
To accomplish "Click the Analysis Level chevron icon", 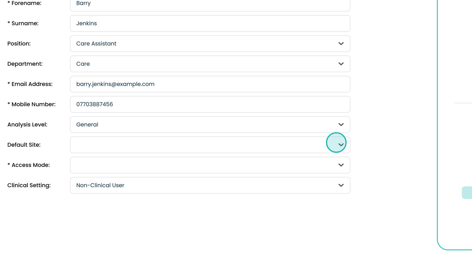I will 341,125.
